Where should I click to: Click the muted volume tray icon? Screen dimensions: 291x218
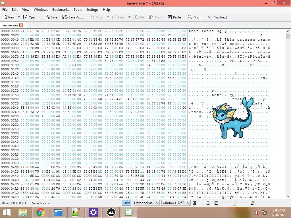[257, 213]
